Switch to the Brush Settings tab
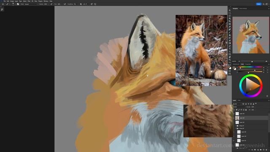 (243, 8)
